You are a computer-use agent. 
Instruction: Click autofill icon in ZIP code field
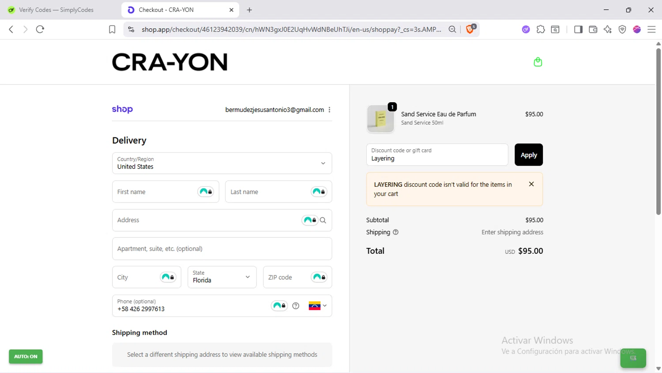(319, 277)
